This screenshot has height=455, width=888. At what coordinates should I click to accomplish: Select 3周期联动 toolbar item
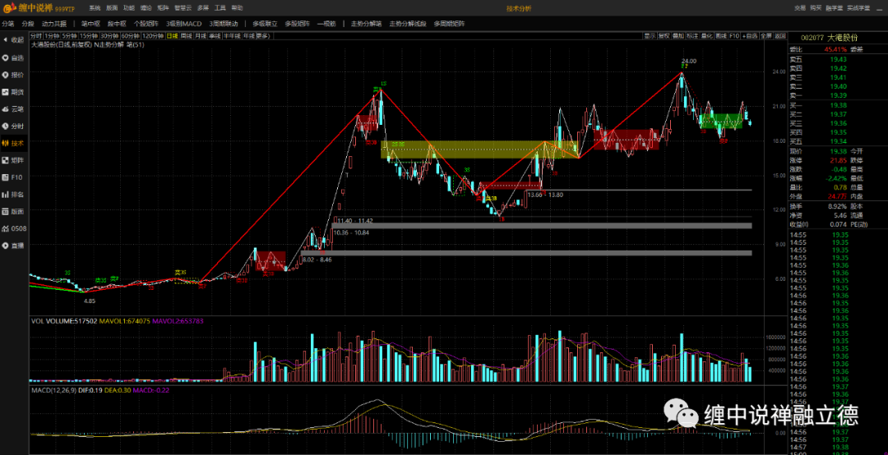point(223,24)
